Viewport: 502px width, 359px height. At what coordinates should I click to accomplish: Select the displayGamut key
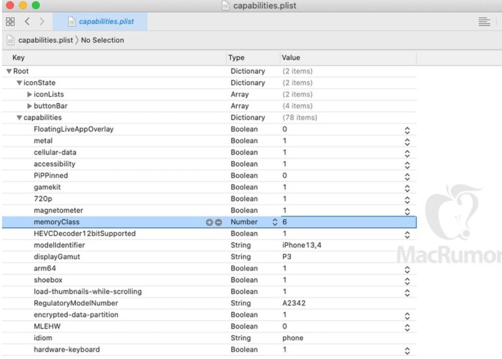point(57,257)
